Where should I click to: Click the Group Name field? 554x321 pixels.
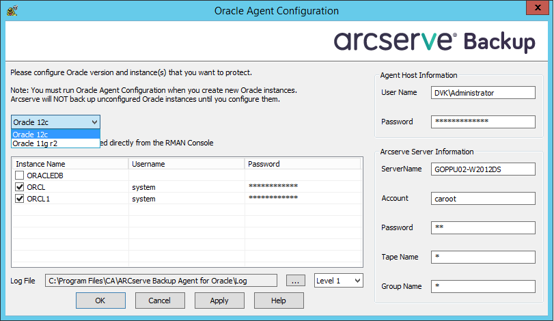click(483, 286)
